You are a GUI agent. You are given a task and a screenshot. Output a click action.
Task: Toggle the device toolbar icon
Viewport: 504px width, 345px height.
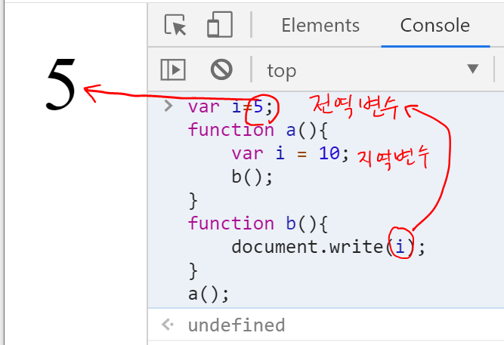coord(220,25)
